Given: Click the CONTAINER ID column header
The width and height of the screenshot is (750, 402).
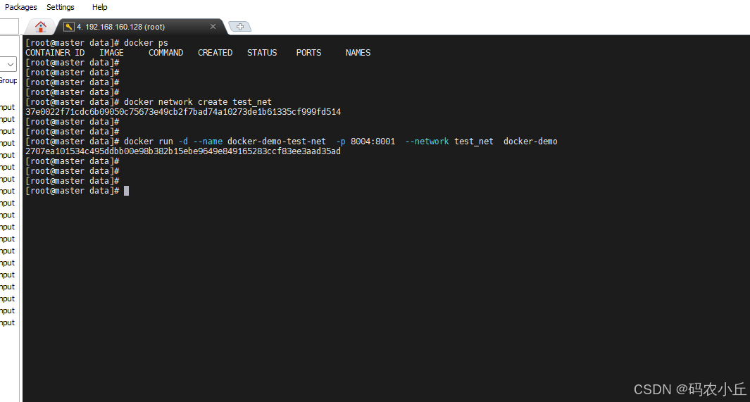Looking at the screenshot, I should click(x=55, y=53).
